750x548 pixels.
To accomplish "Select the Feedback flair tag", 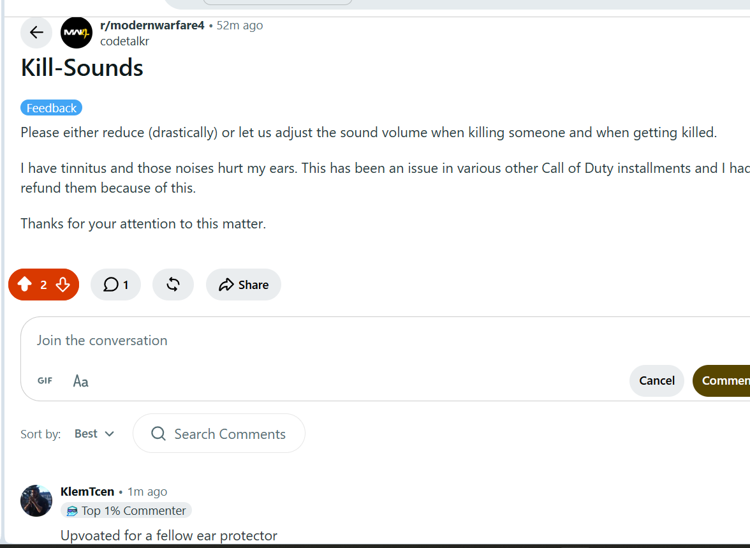I will (51, 108).
